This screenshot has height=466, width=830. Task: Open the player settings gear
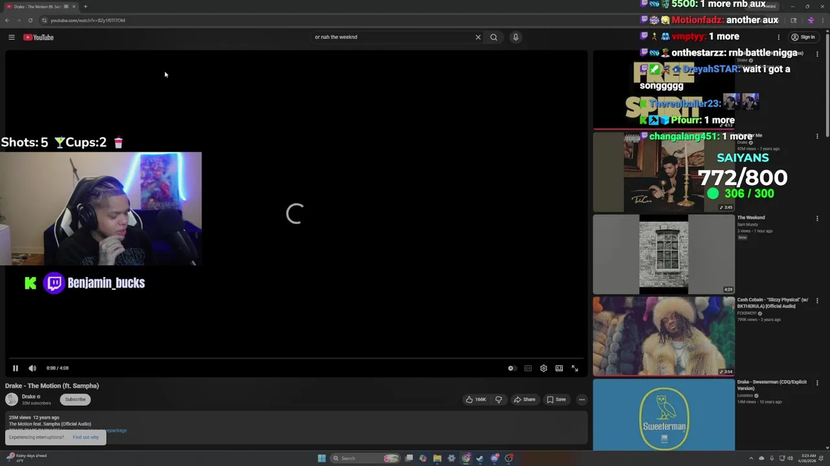pos(543,368)
